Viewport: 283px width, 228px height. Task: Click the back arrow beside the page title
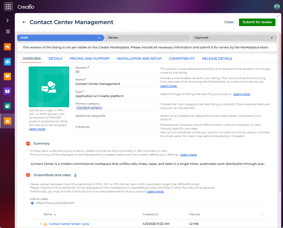point(24,22)
